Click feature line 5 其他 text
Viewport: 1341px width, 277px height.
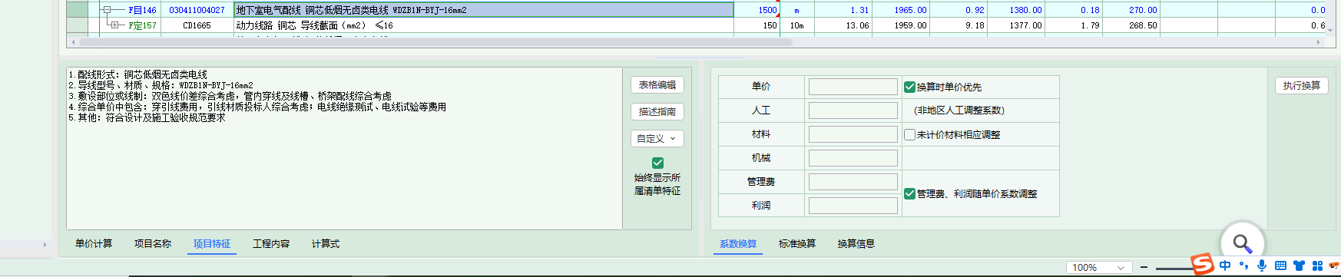(x=147, y=117)
